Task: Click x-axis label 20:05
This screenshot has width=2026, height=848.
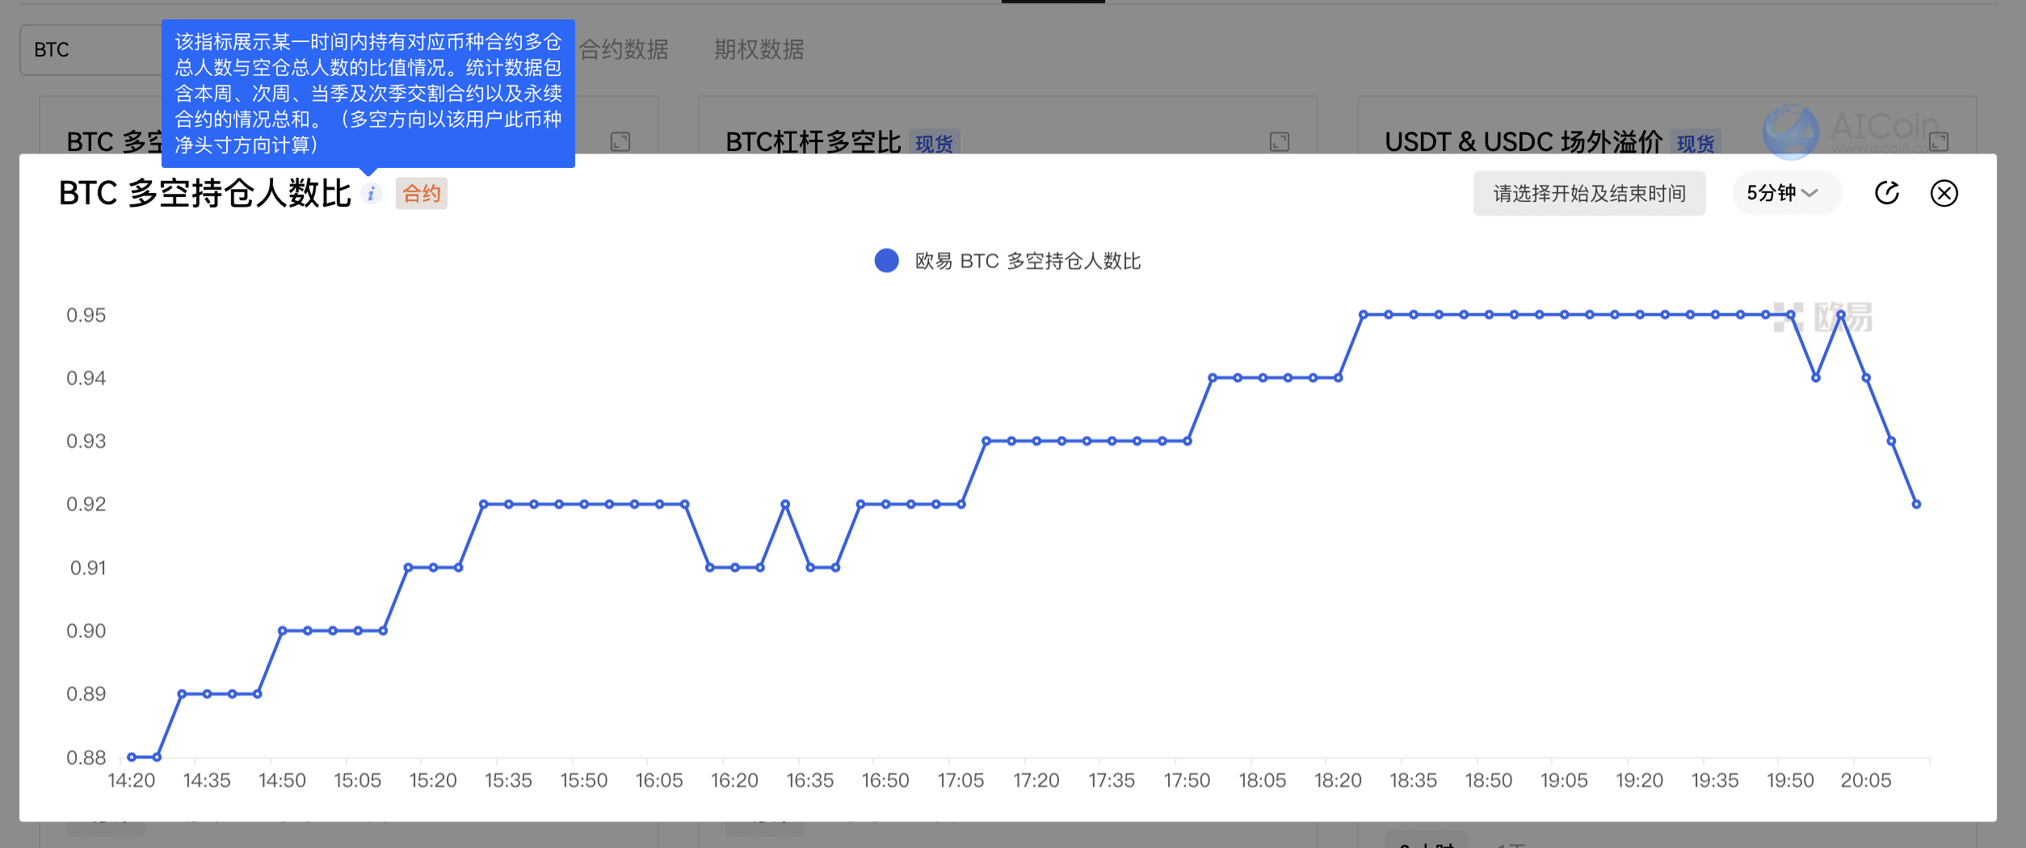Action: click(1866, 780)
